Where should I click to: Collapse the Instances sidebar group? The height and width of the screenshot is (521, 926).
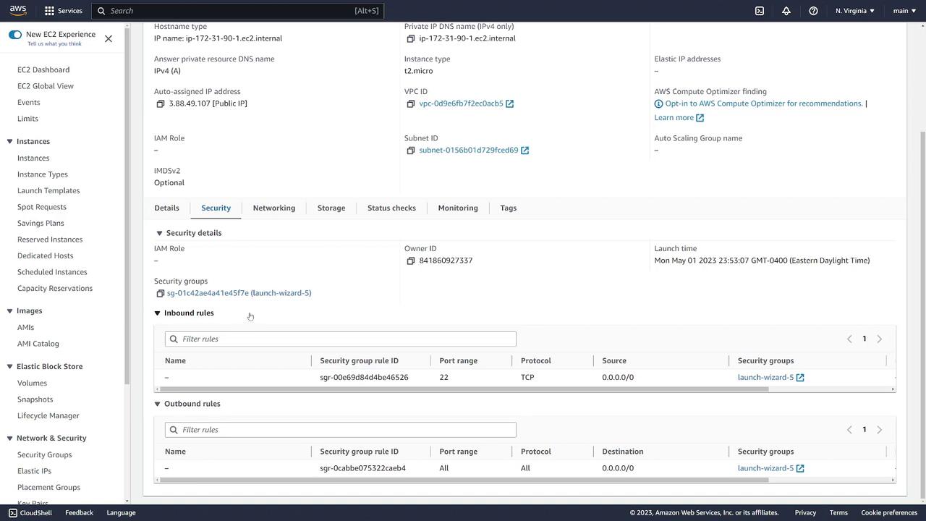(9, 142)
